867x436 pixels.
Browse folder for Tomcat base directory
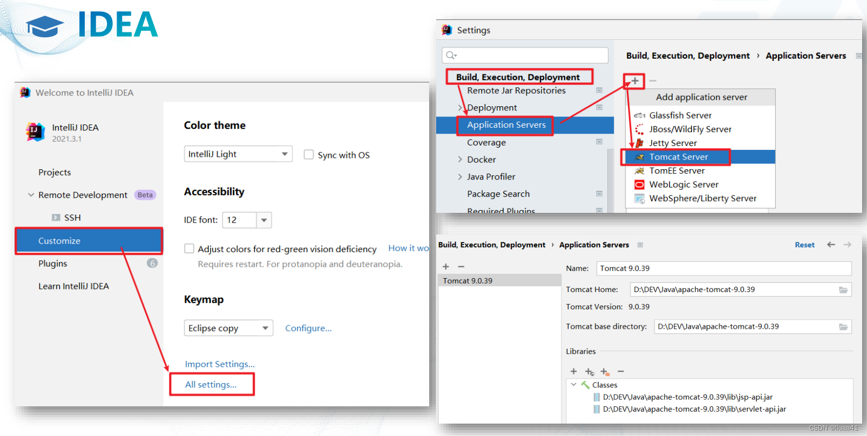[843, 327]
